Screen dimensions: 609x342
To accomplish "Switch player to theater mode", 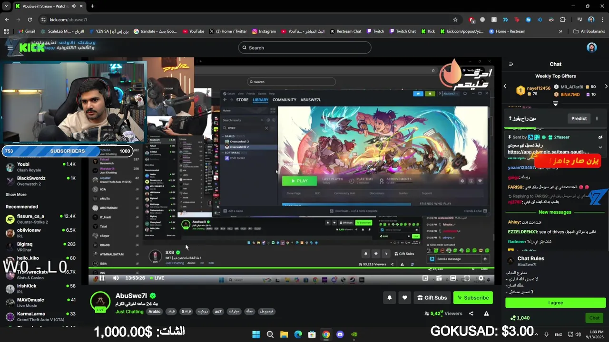I will click(453, 278).
